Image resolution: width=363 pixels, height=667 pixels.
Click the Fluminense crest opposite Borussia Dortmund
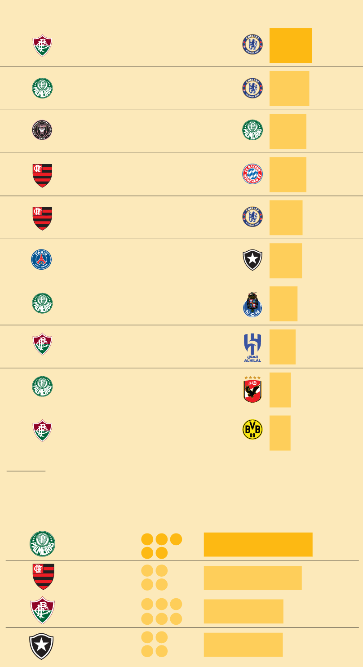(42, 430)
